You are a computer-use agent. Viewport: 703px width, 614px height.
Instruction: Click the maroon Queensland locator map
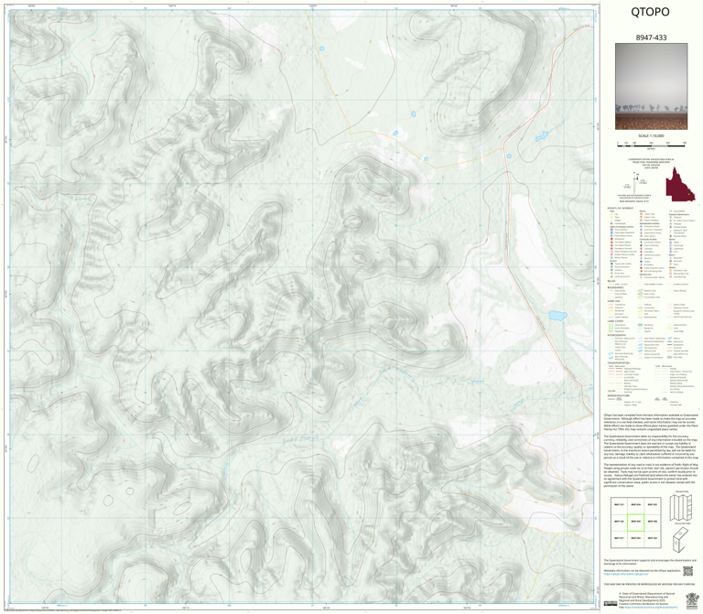(x=680, y=185)
